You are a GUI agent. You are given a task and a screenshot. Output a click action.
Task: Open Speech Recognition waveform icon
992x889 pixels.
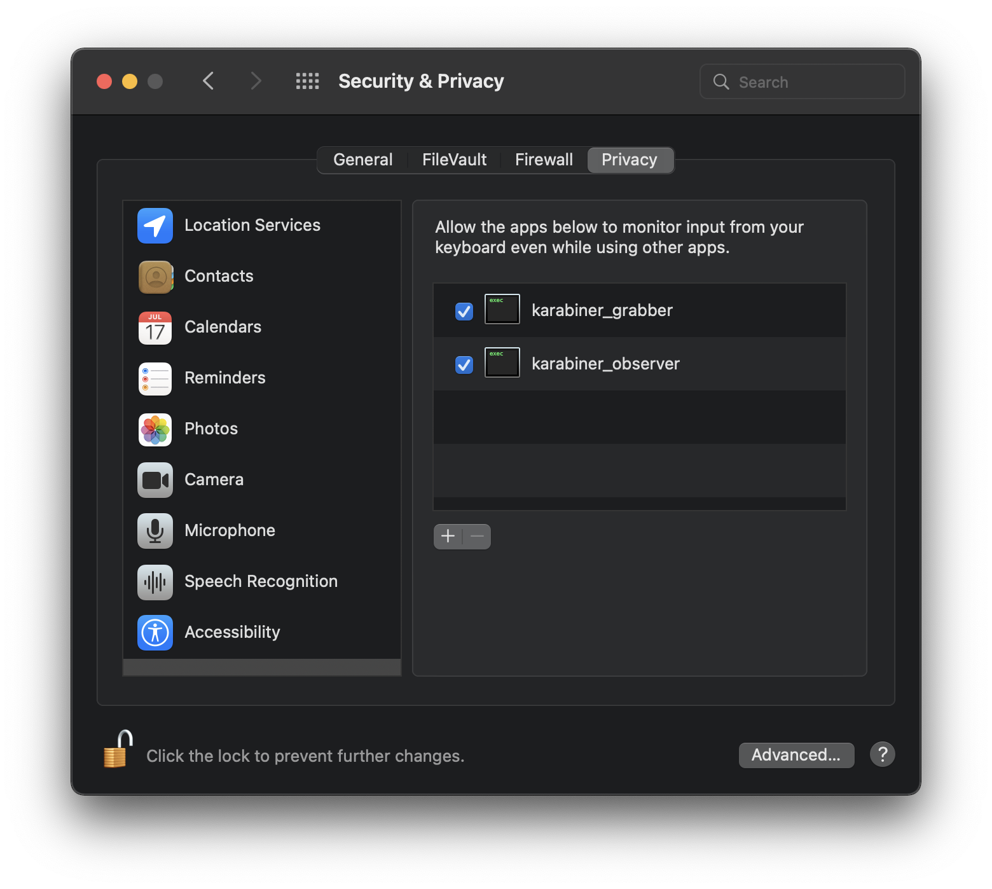(155, 582)
